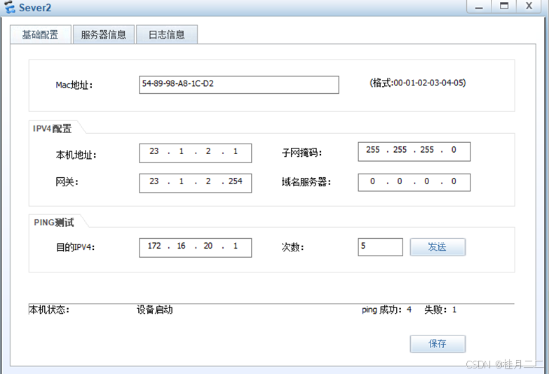
Task: Click the Mac地址: label
Action: pos(74,85)
